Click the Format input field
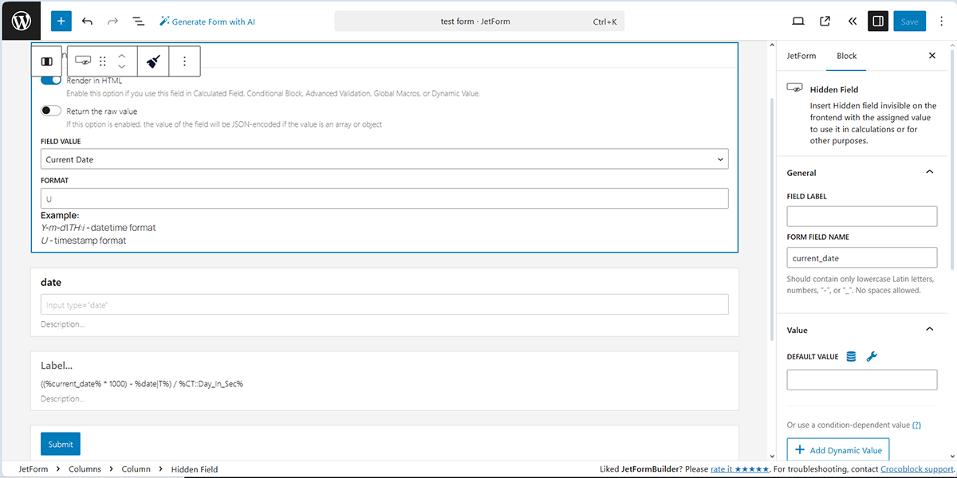 click(x=384, y=198)
